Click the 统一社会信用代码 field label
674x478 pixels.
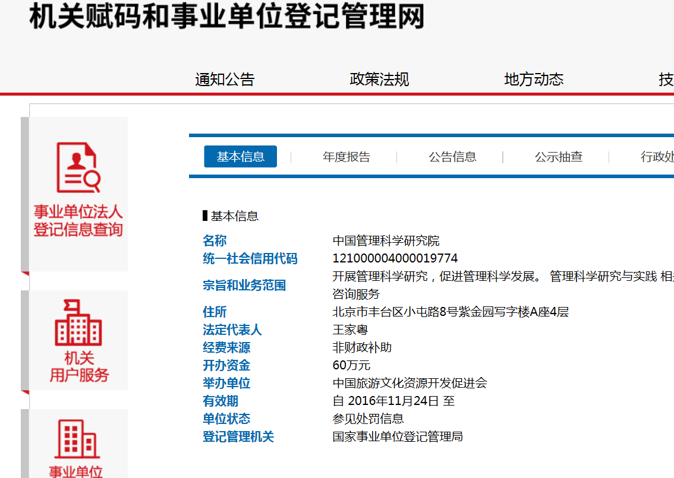[250, 258]
